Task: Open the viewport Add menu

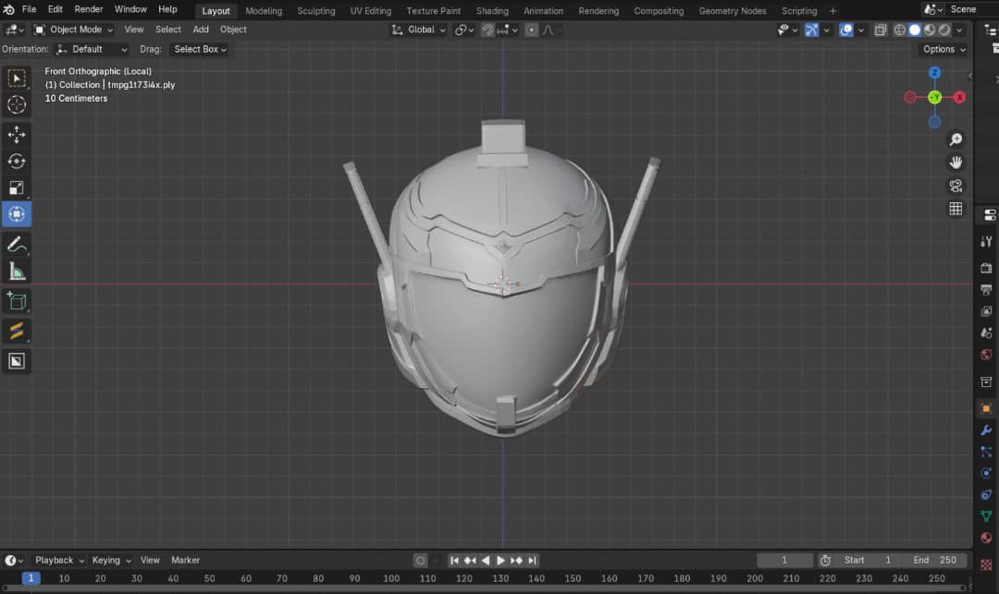Action: pos(201,30)
